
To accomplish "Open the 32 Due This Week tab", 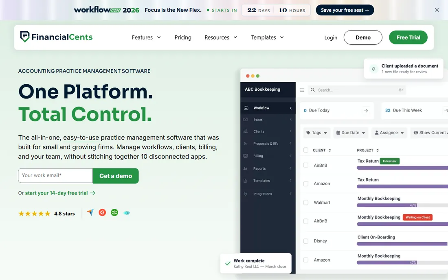I will click(415, 110).
